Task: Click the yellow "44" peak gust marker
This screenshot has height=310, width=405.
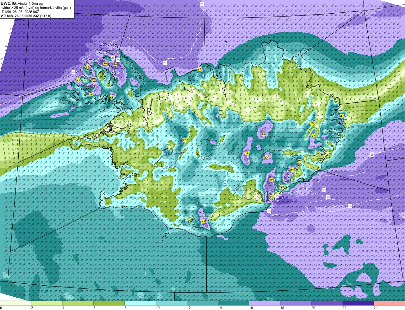Action: pyautogui.click(x=271, y=197)
